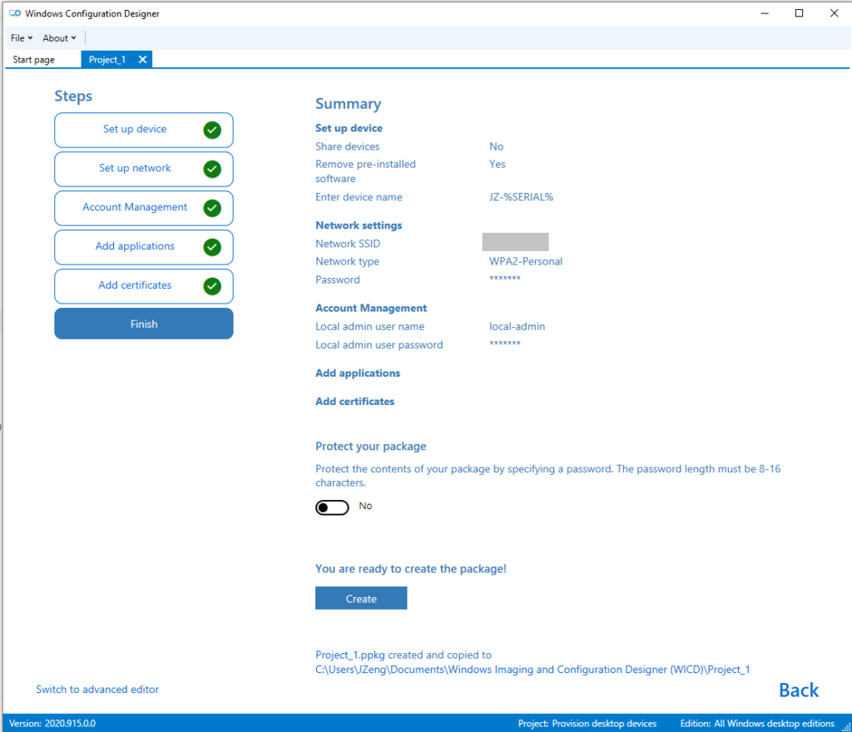Click the checkmark icon beside Set up network
This screenshot has width=852, height=732.
pyautogui.click(x=212, y=169)
